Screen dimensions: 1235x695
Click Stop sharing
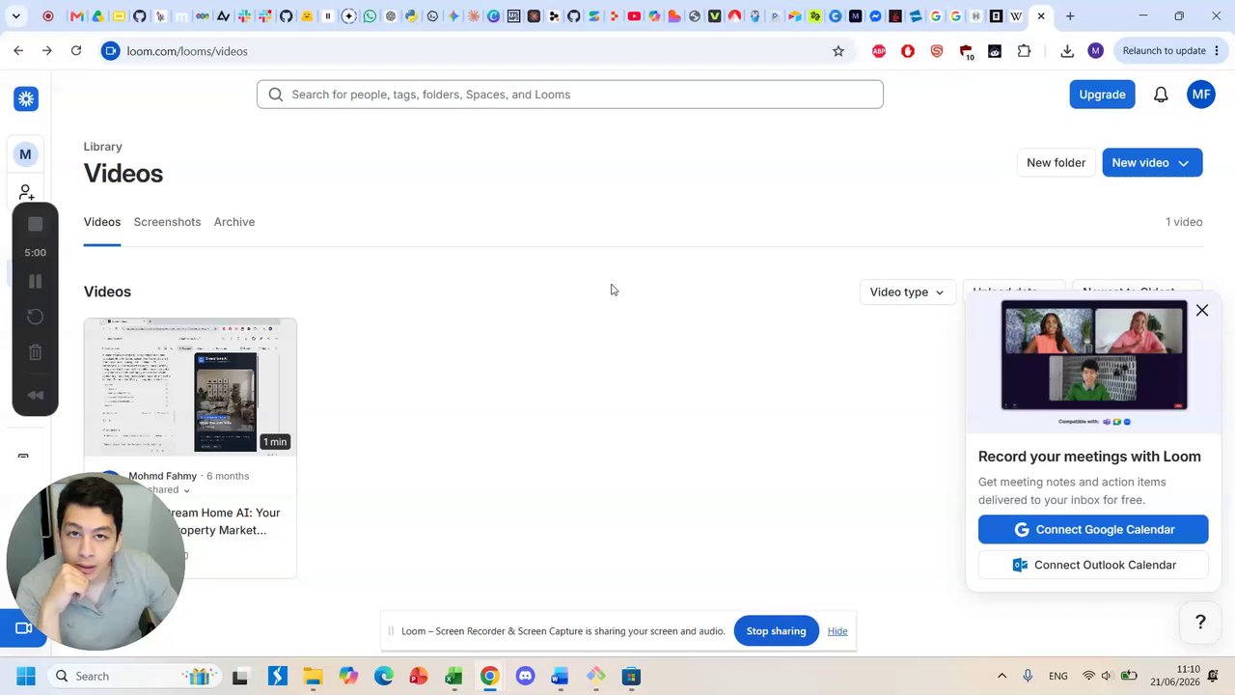coord(776,631)
